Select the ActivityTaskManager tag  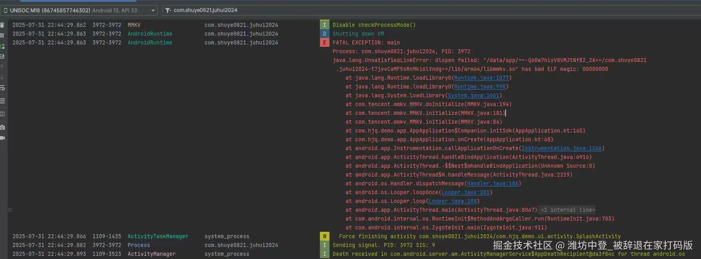(158, 236)
